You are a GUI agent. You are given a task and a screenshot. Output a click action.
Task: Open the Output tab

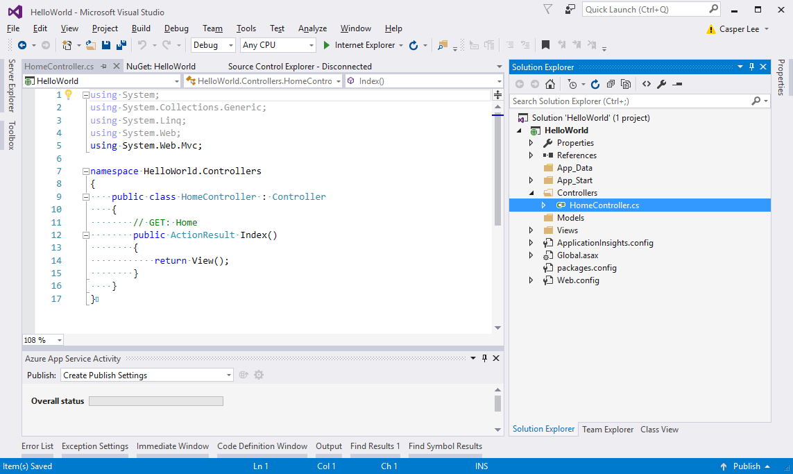point(329,446)
